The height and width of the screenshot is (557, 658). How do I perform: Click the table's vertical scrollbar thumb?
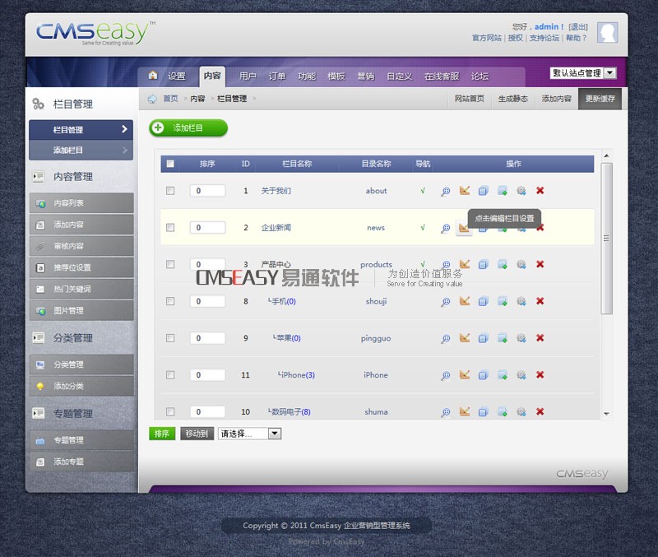pos(607,239)
